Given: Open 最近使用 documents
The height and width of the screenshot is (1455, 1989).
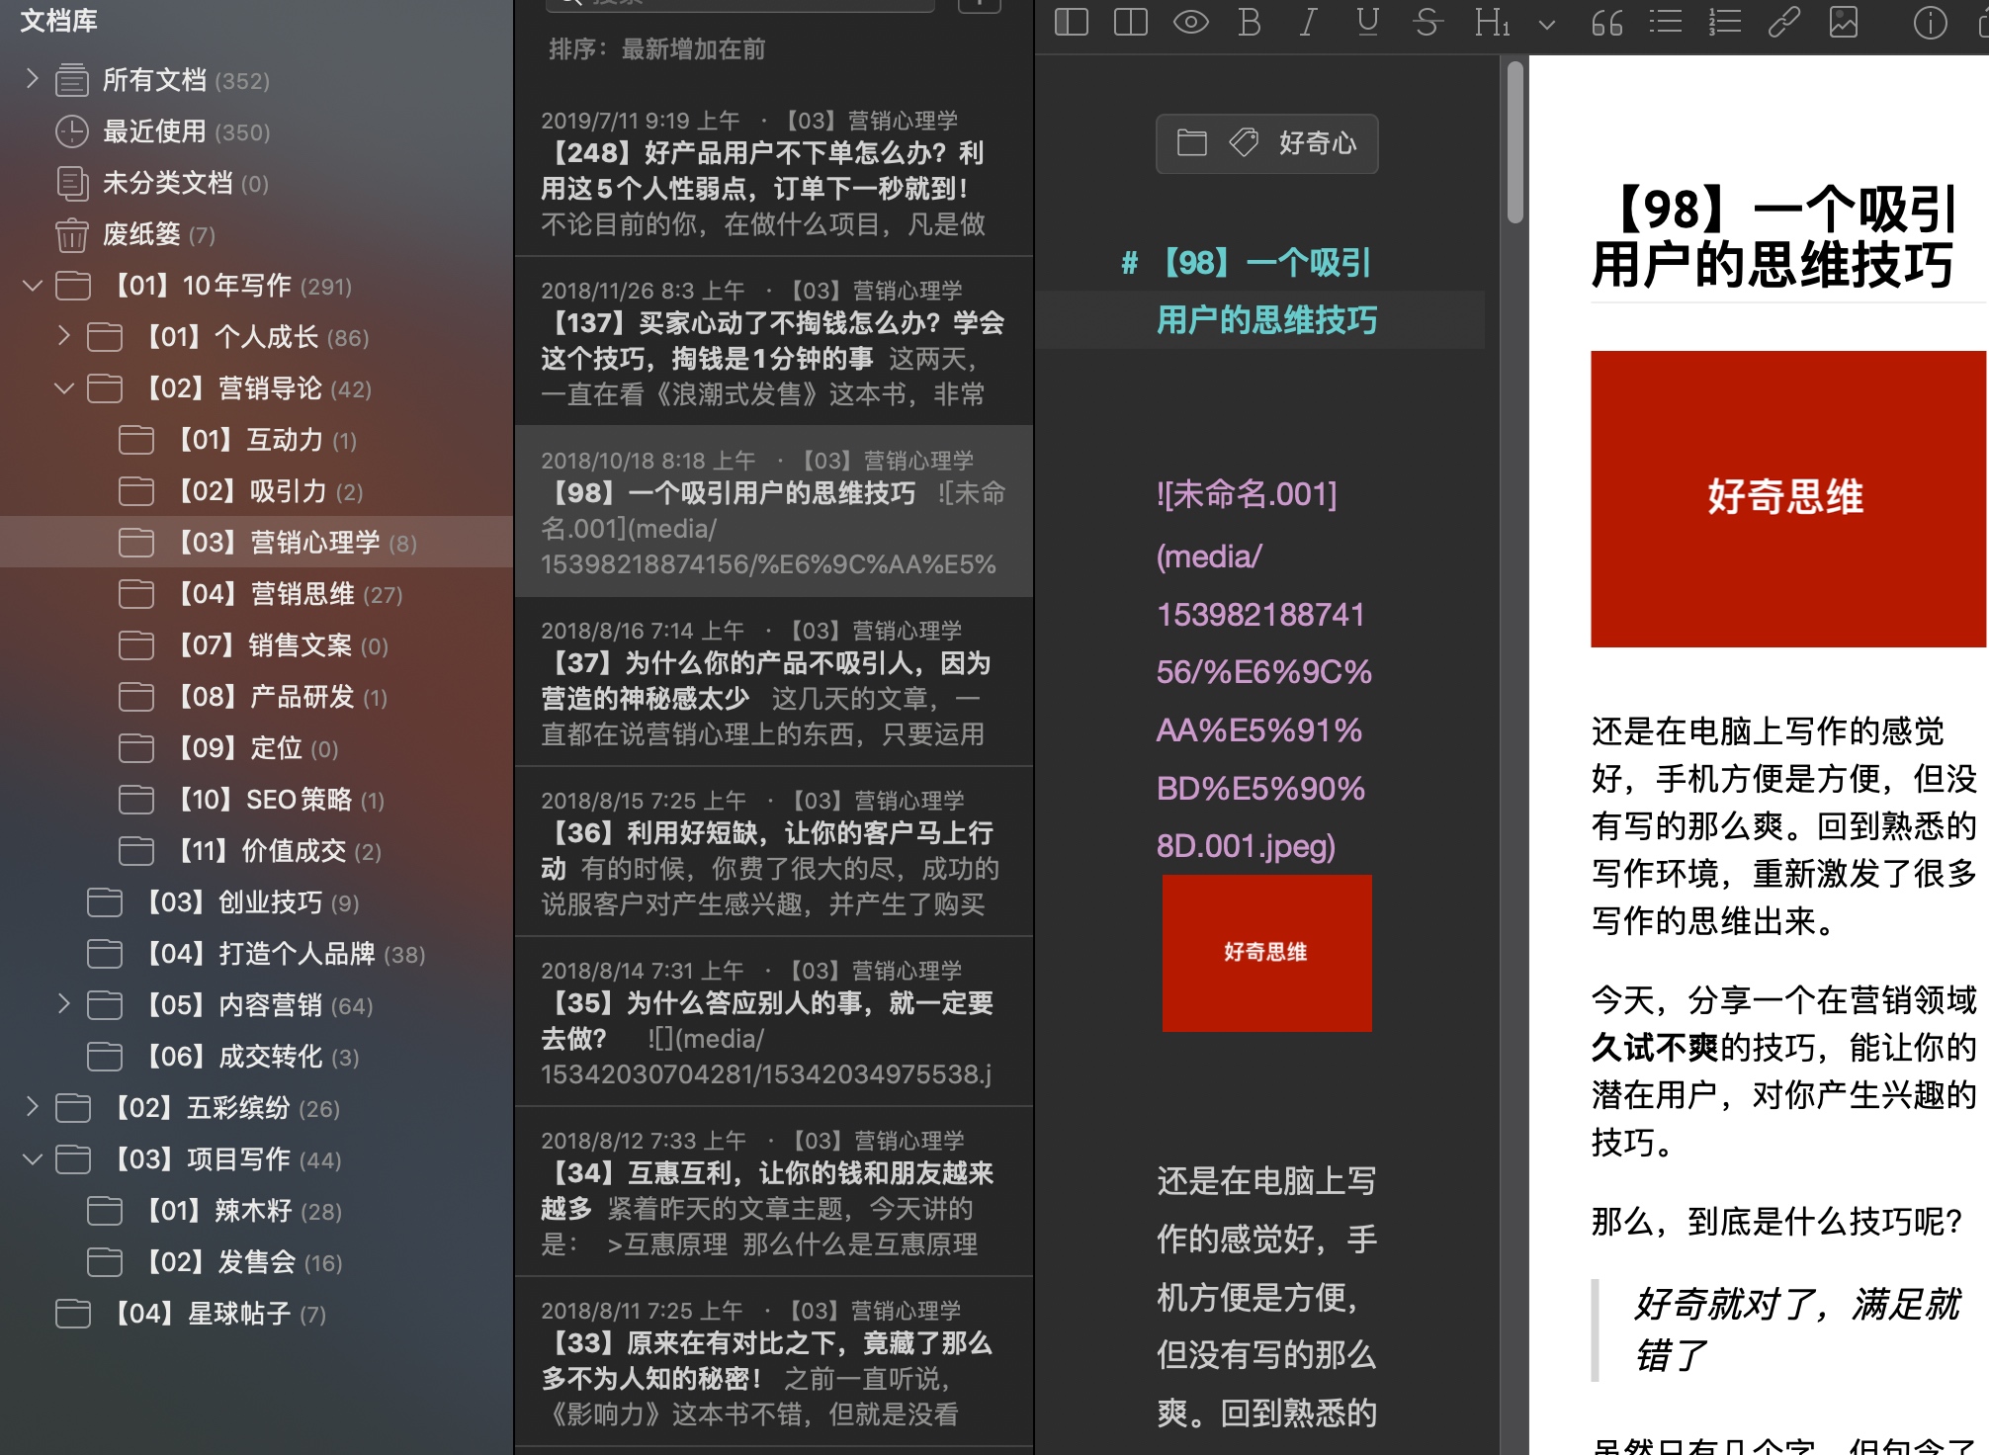Looking at the screenshot, I should [257, 131].
